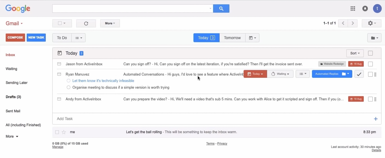Viewport: 385px width, 158px height.
Task: Open the list view dropdown next to To Do
Action: pos(78,38)
